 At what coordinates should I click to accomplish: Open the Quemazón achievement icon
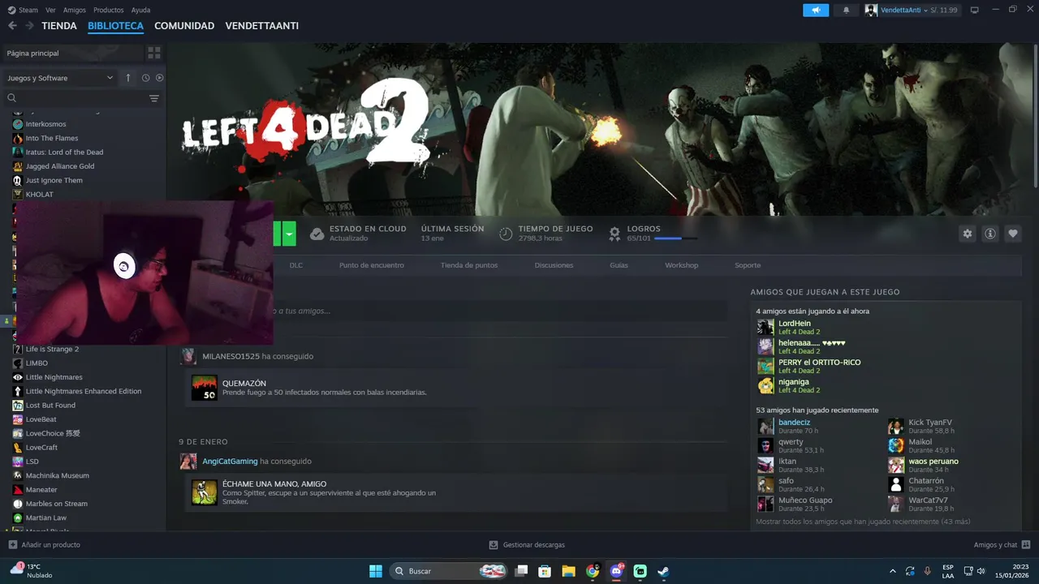[x=204, y=388]
